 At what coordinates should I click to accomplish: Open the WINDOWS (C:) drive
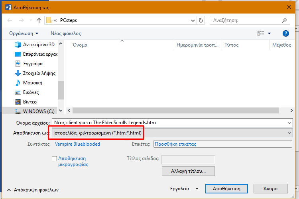click(39, 111)
